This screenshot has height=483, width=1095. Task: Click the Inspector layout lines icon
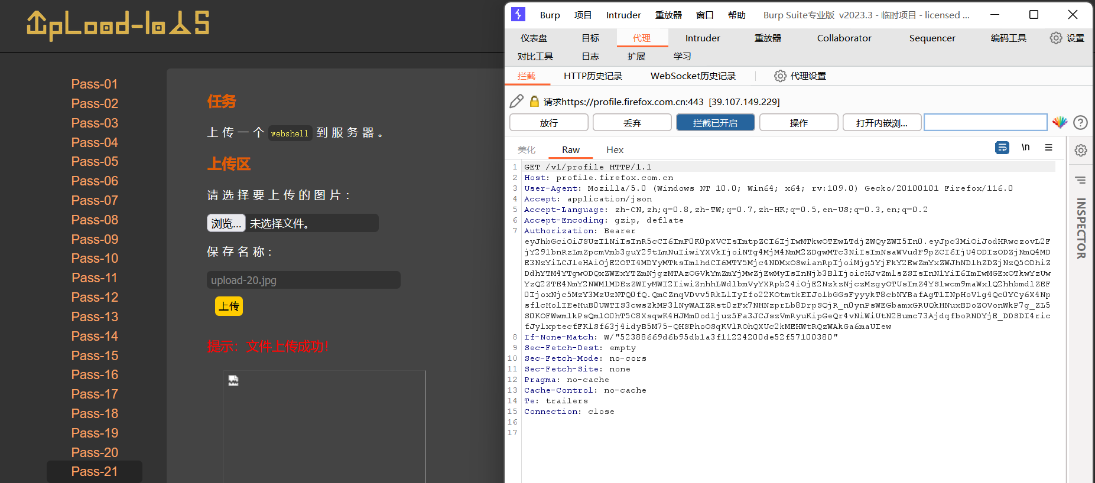pyautogui.click(x=1081, y=180)
